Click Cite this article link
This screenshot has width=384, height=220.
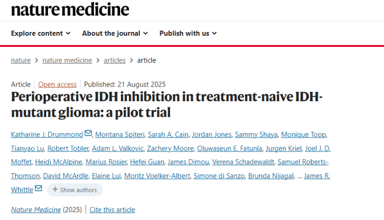(x=112, y=210)
